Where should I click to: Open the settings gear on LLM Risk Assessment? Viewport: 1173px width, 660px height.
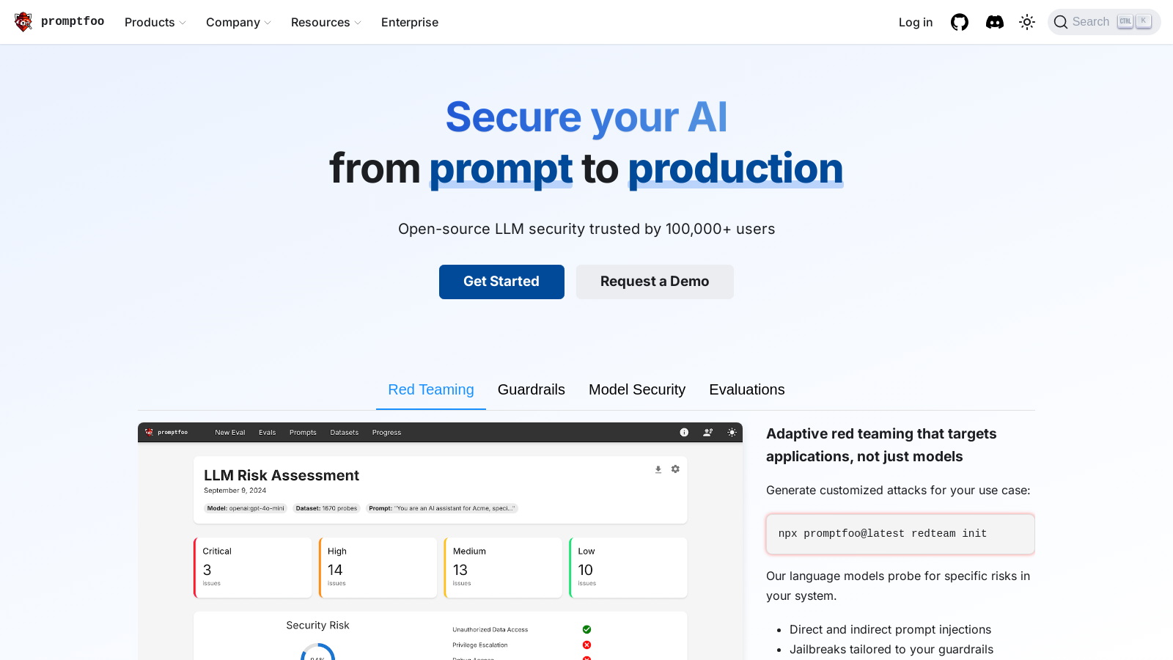(674, 469)
